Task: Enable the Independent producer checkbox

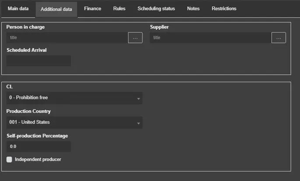Action: click(9, 160)
